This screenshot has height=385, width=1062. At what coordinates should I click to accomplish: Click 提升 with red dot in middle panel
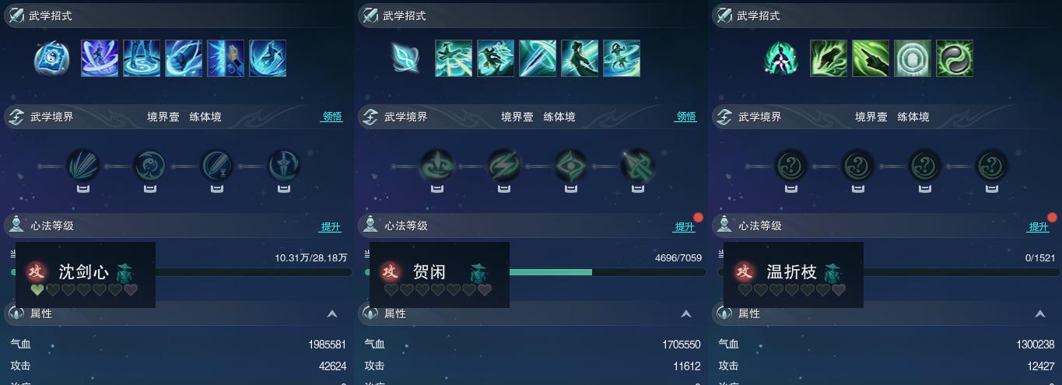[685, 226]
